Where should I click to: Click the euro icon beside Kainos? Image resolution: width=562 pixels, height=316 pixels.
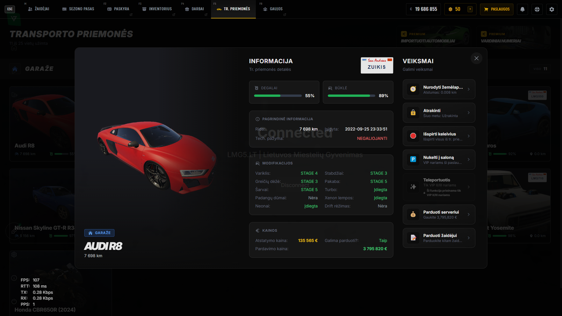point(258,230)
